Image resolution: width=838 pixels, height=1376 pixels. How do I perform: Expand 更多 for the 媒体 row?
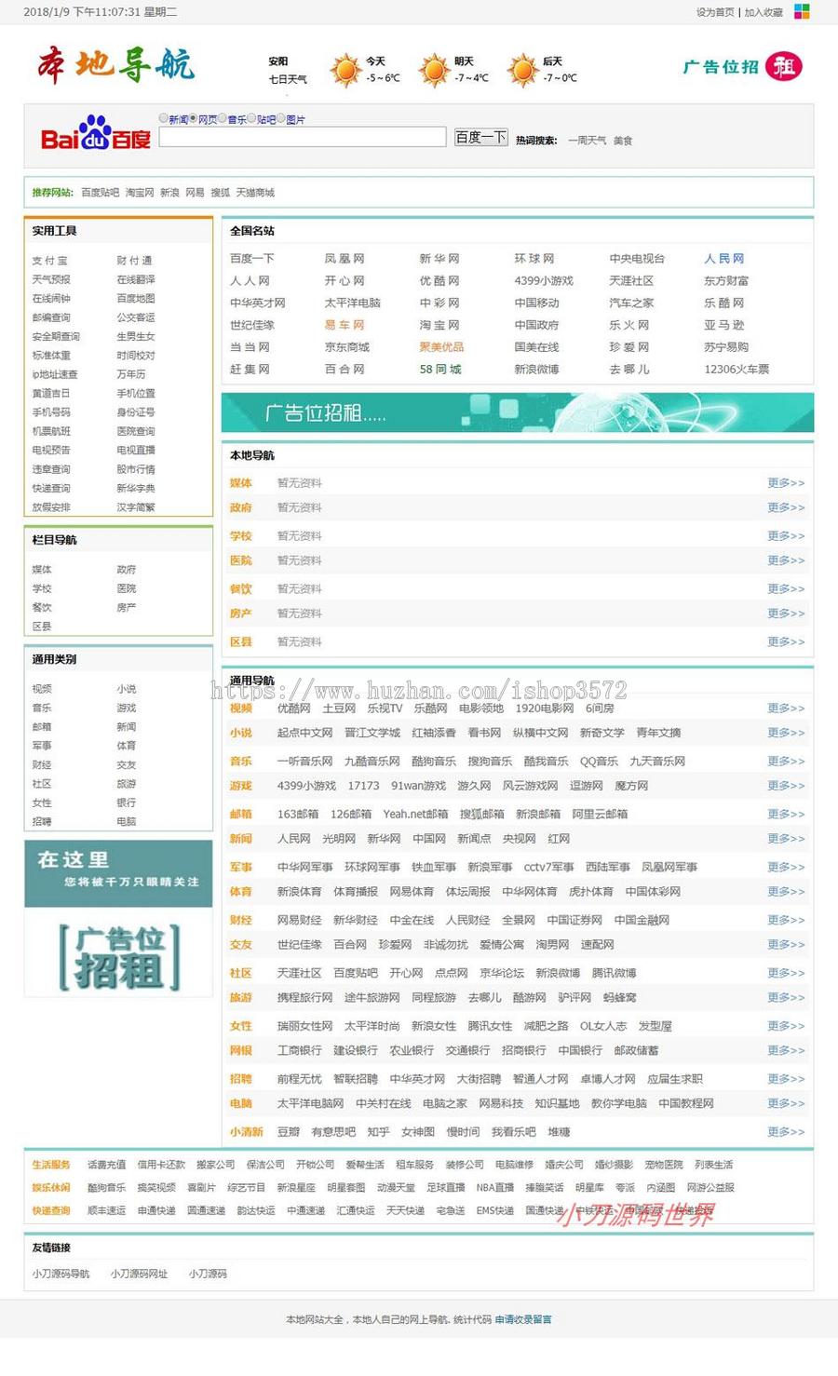pos(785,481)
